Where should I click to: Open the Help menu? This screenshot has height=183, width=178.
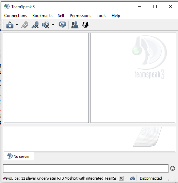pyautogui.click(x=116, y=16)
